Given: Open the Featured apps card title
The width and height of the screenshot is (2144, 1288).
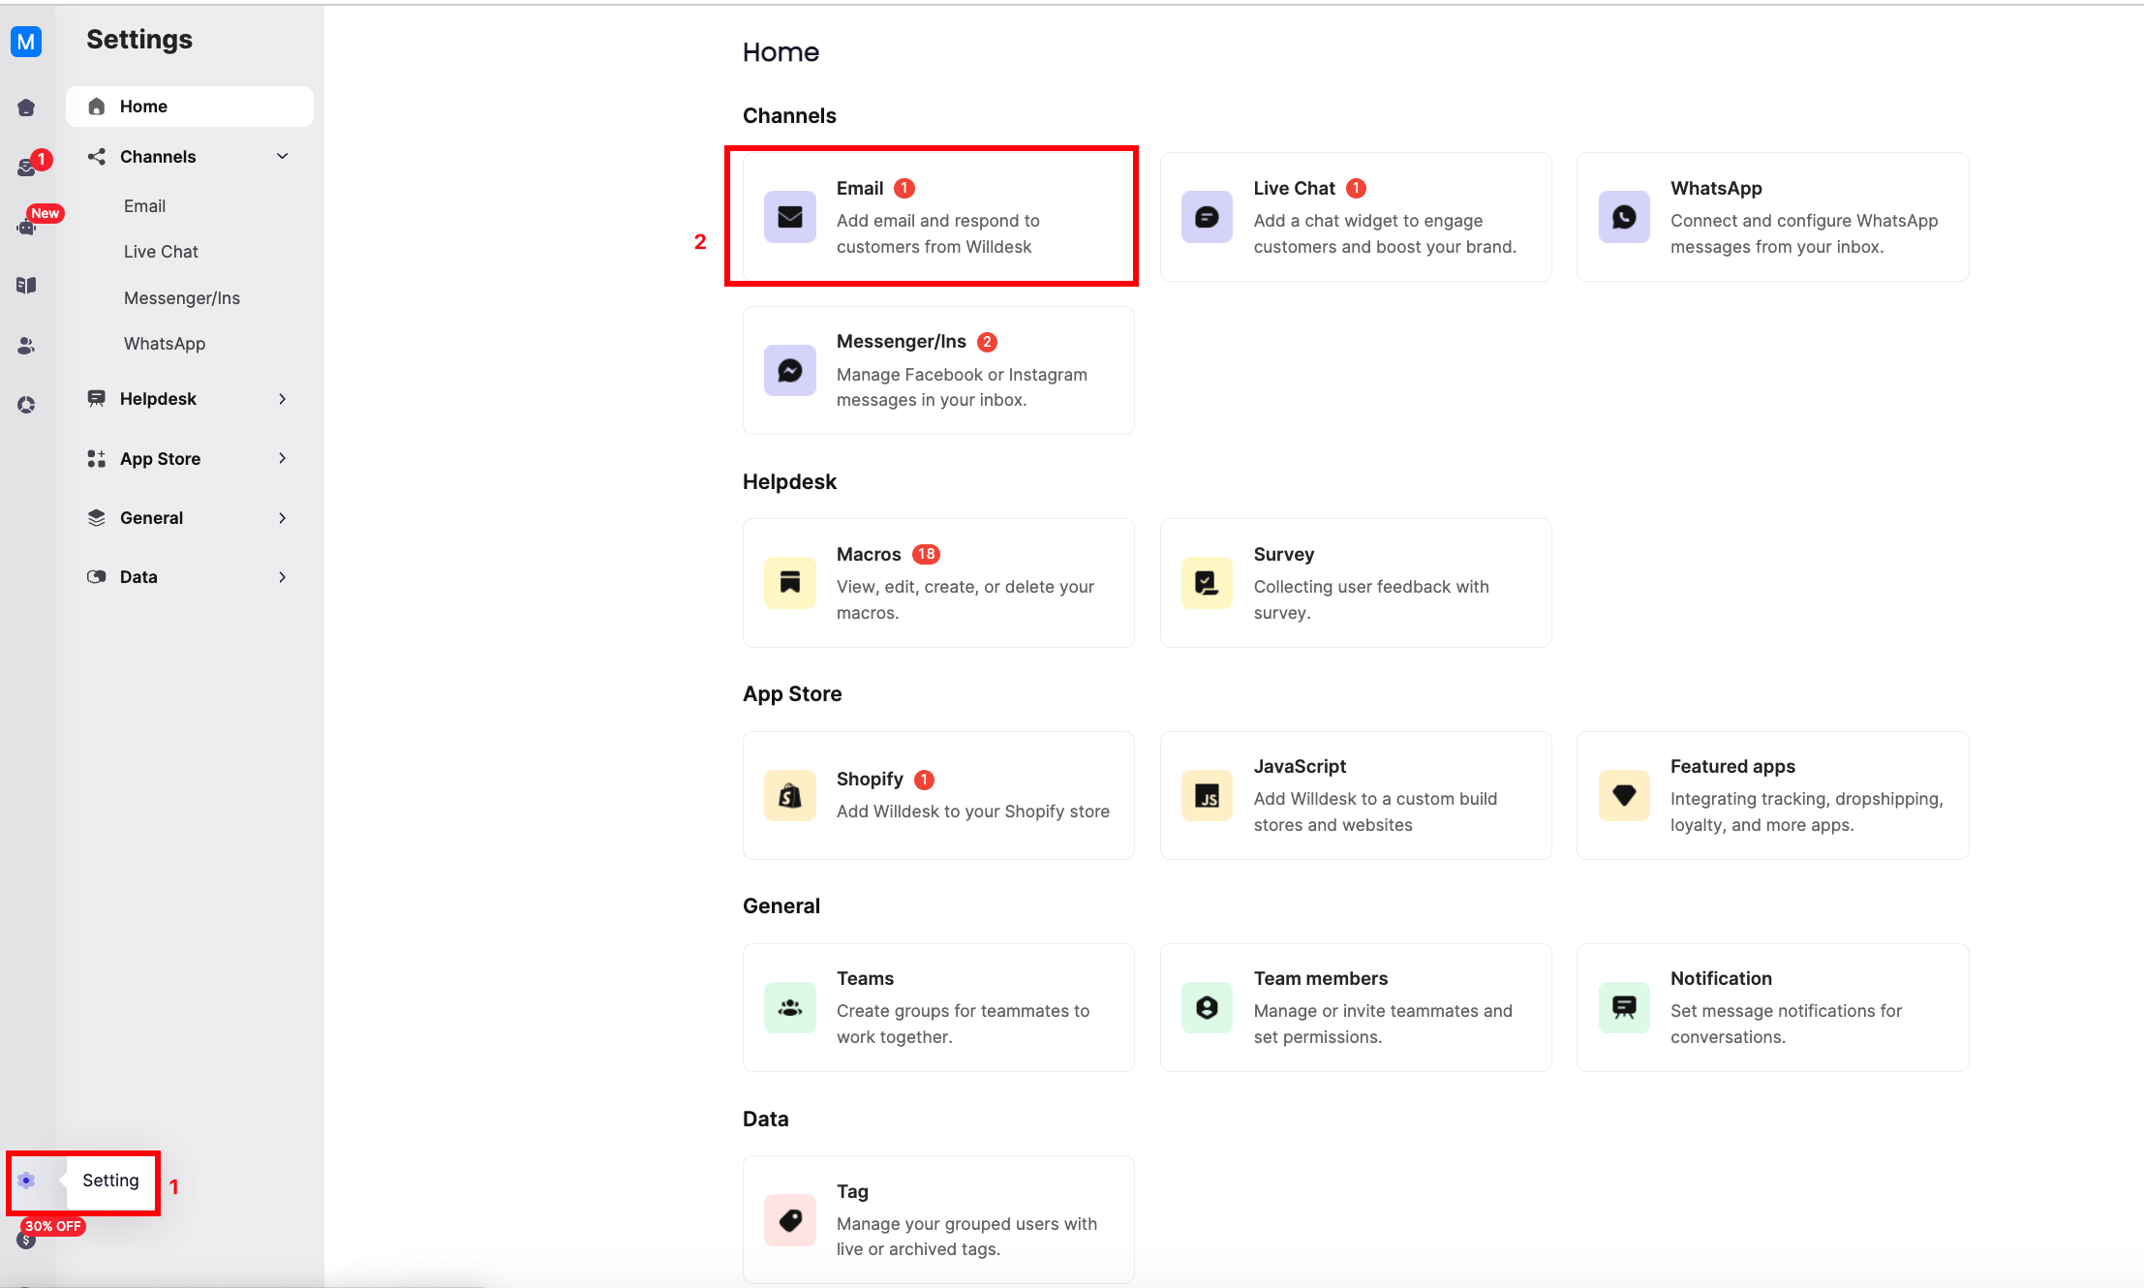Looking at the screenshot, I should point(1732,767).
